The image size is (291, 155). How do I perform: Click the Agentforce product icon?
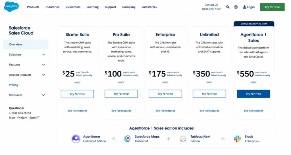[76, 139]
